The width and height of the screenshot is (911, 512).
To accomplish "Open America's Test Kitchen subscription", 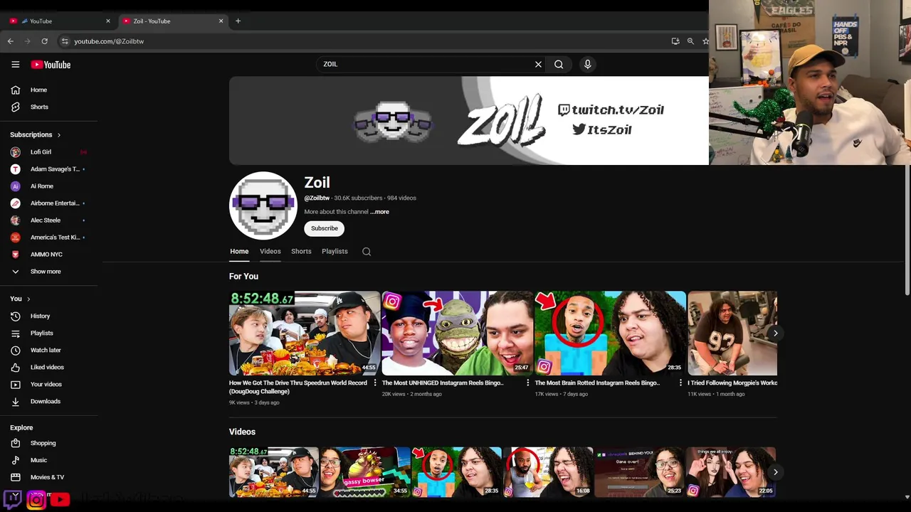I will (49, 237).
